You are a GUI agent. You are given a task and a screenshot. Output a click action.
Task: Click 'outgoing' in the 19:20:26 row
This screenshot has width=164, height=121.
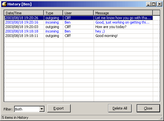[52, 18]
